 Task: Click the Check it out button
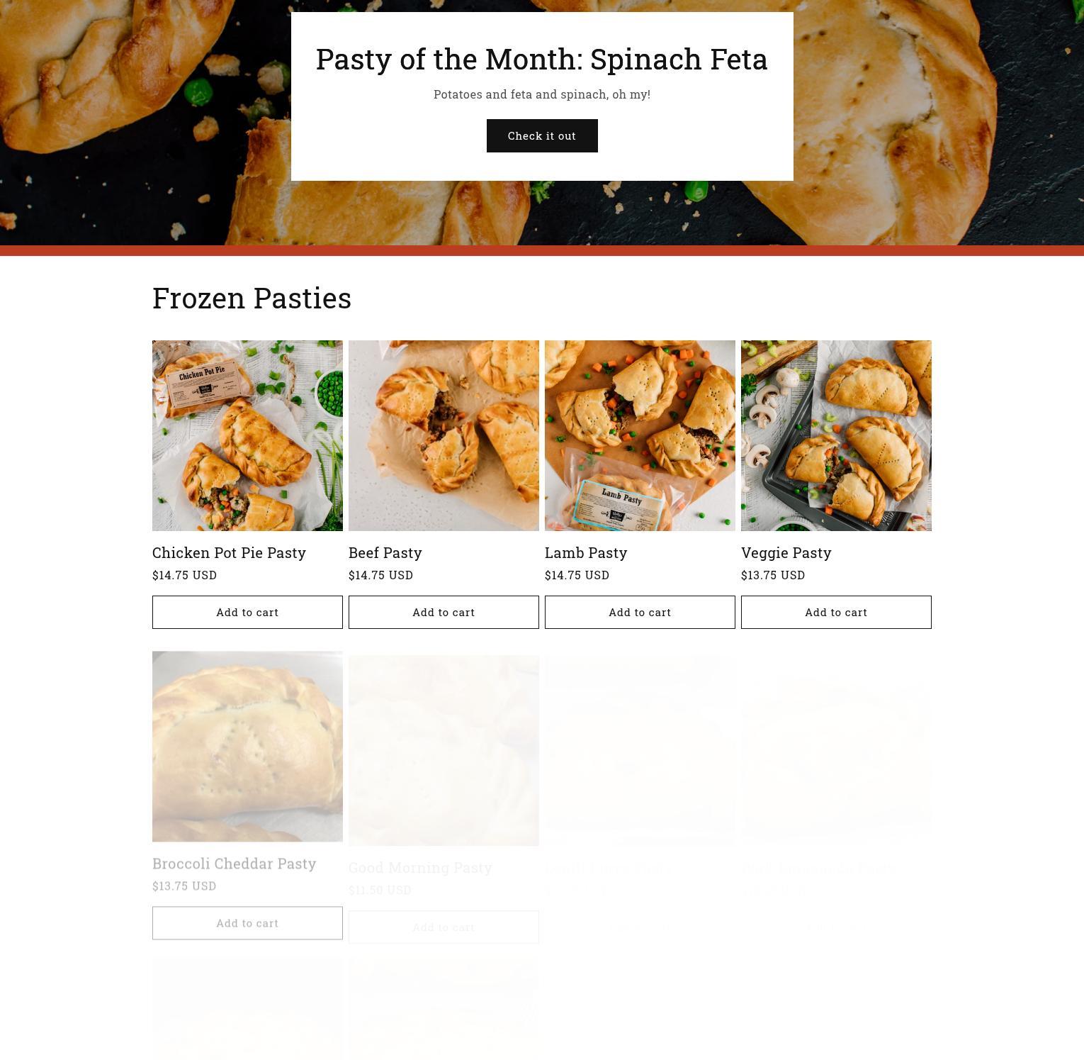coord(542,135)
